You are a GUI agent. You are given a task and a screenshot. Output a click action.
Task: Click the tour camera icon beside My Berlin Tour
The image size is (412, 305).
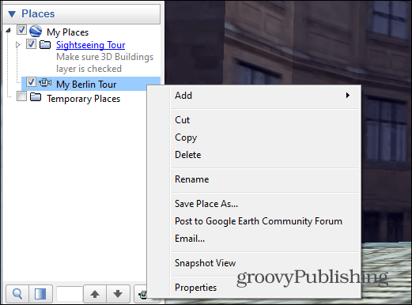(x=45, y=83)
